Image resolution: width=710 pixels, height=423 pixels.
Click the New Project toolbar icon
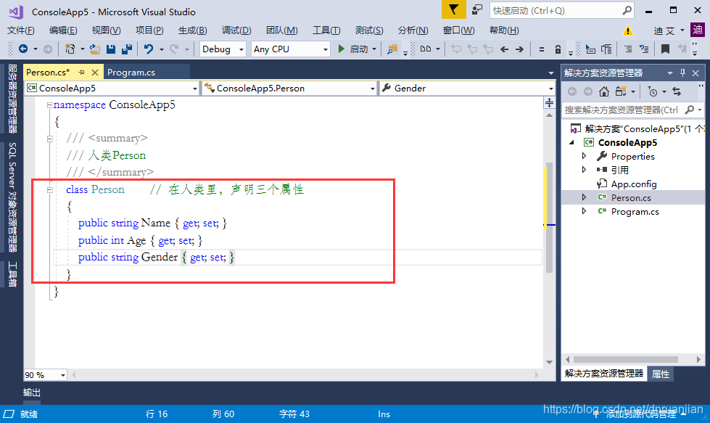[x=70, y=49]
